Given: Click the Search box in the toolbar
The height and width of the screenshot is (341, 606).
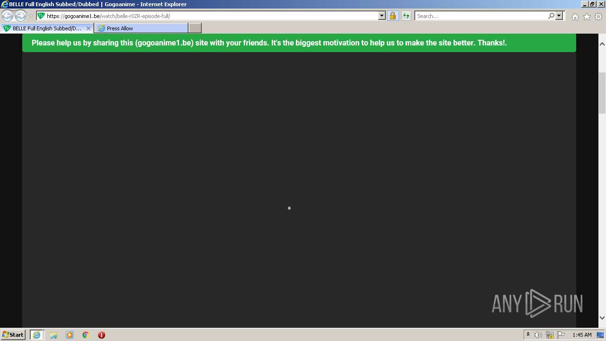Looking at the screenshot, I should pyautogui.click(x=481, y=16).
